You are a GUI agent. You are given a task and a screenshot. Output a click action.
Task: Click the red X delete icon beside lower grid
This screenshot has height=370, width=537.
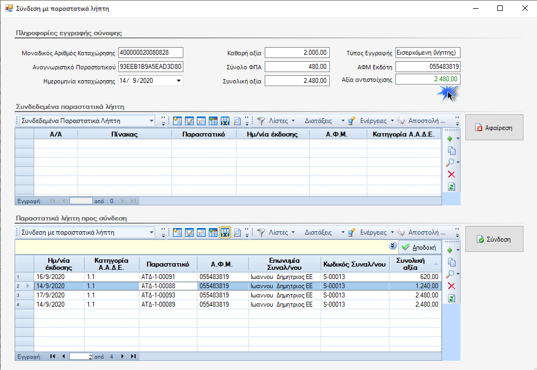[x=451, y=286]
